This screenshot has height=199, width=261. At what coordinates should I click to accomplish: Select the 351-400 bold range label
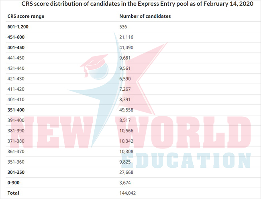16,110
